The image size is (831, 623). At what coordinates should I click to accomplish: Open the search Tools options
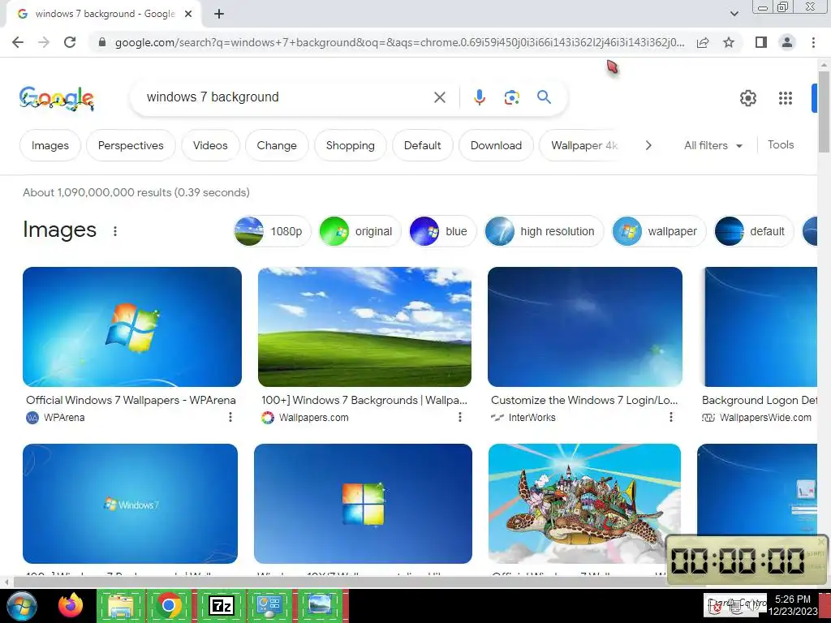tap(781, 144)
